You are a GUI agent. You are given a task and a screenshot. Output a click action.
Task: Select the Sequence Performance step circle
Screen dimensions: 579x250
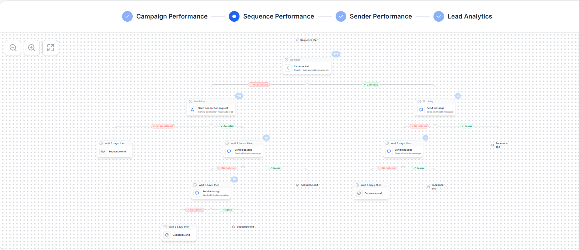pos(234,16)
